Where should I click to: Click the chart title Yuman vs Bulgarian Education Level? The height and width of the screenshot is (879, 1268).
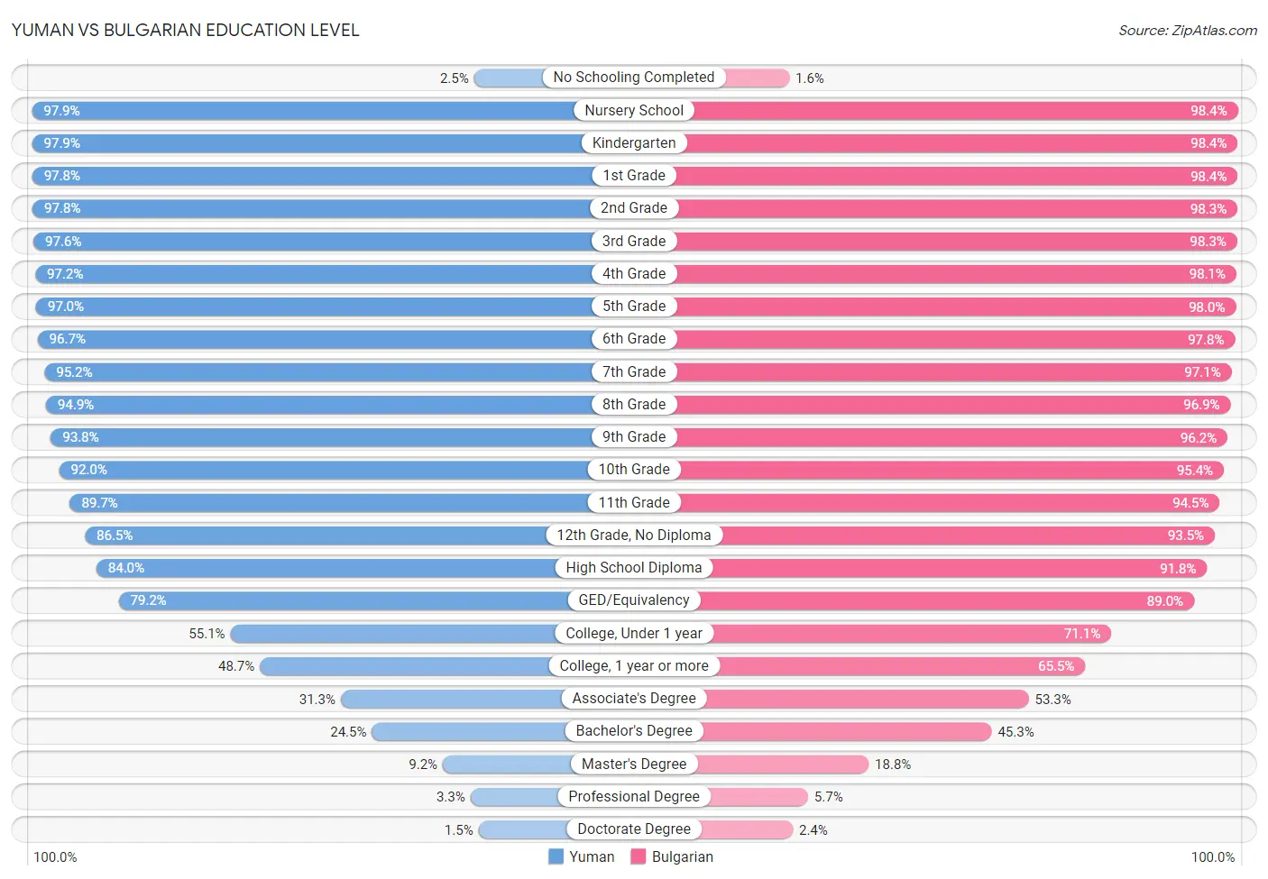186,30
